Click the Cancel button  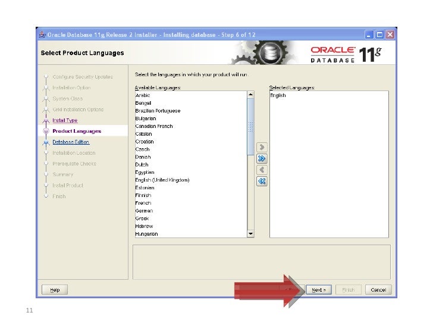(x=378, y=290)
